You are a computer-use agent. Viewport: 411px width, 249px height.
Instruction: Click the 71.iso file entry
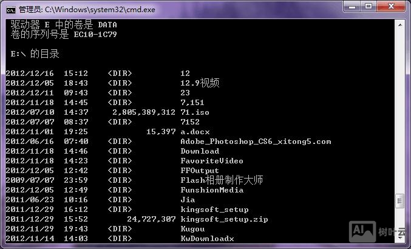tap(194, 112)
